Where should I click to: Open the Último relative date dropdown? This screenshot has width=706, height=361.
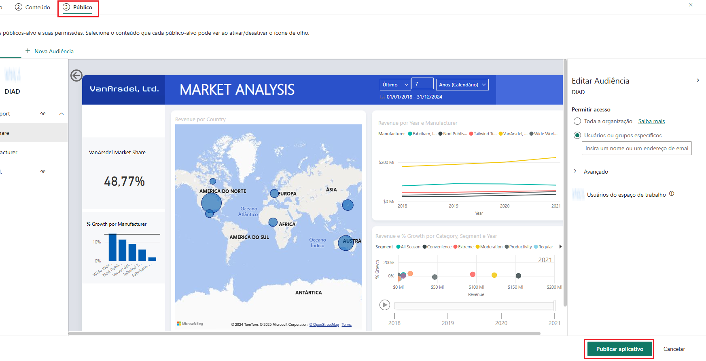[x=395, y=84]
